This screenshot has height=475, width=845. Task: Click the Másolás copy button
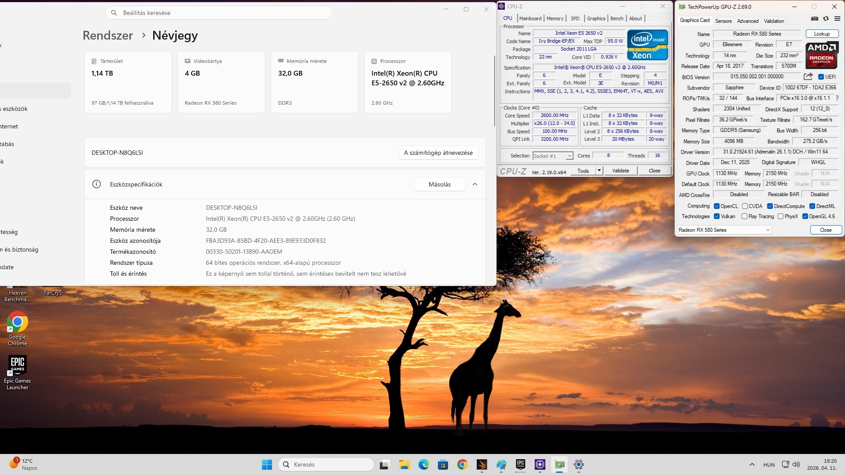[439, 184]
